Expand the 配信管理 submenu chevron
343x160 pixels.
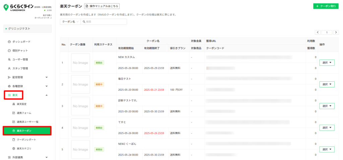[x=47, y=77]
